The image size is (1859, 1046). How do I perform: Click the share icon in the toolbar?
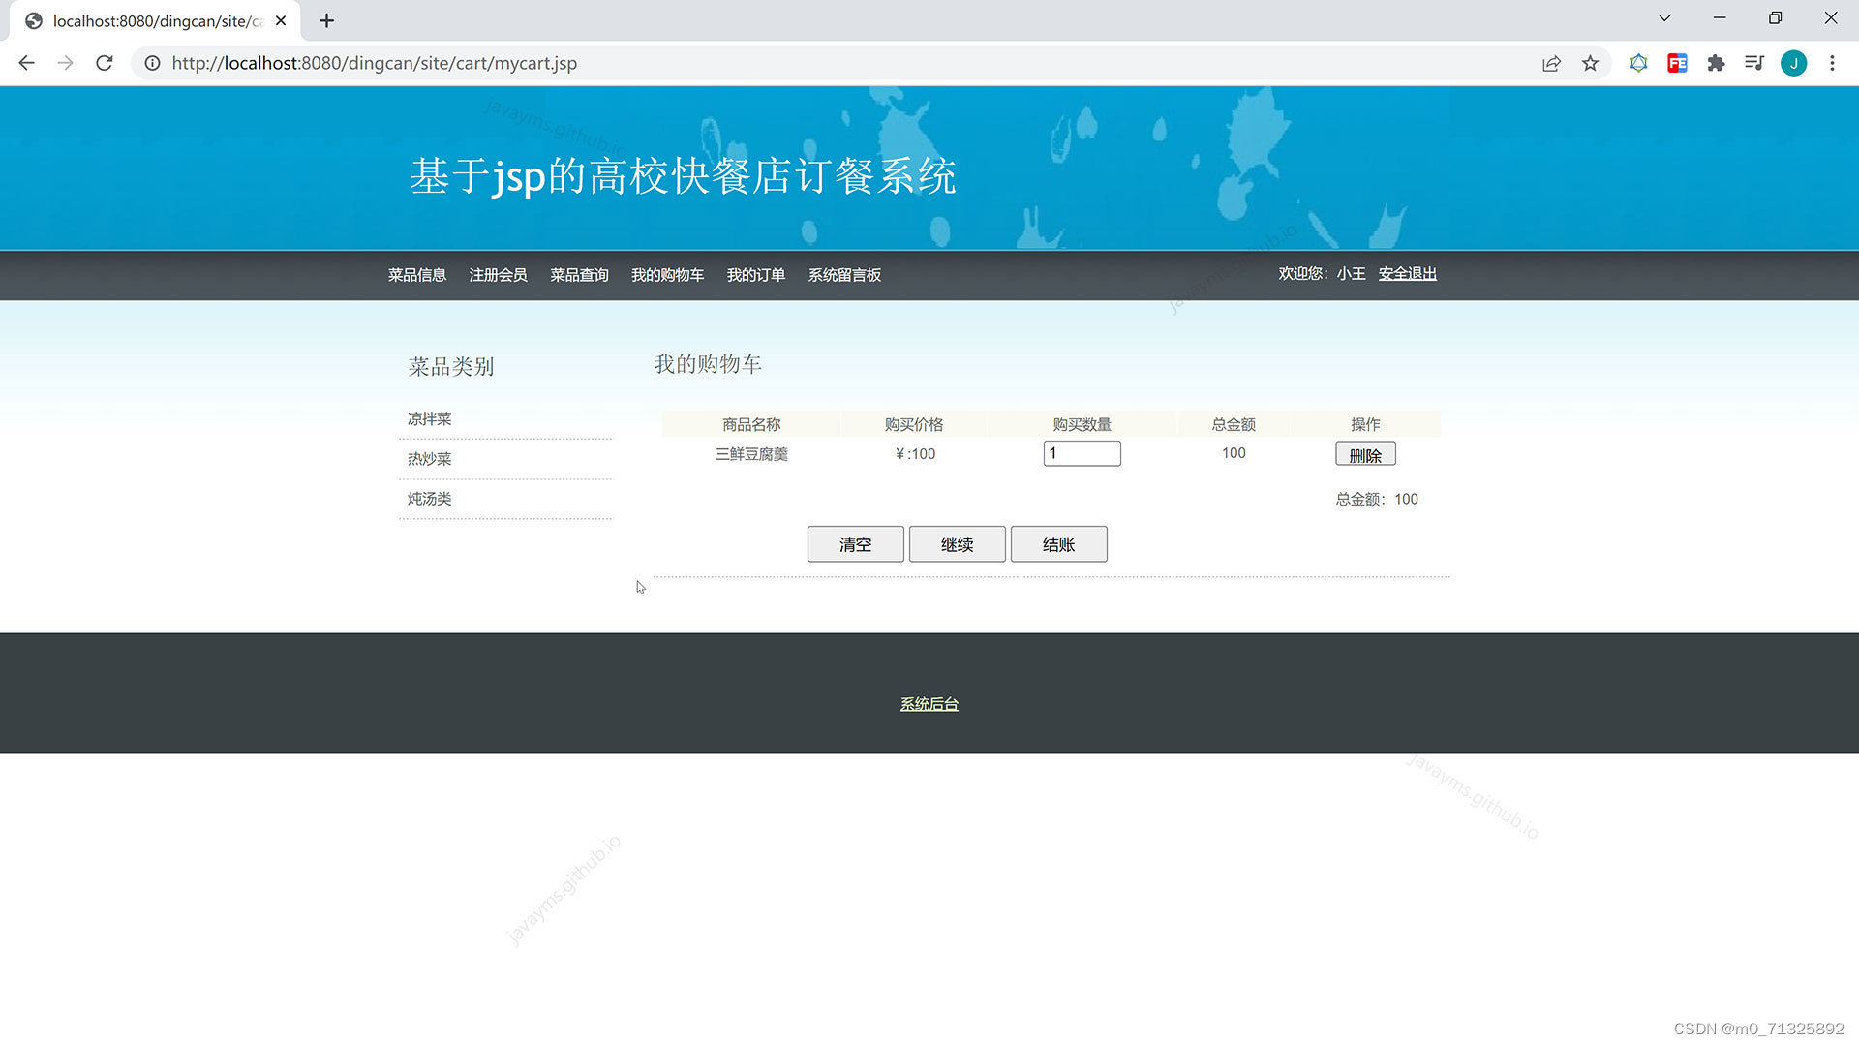[1551, 63]
